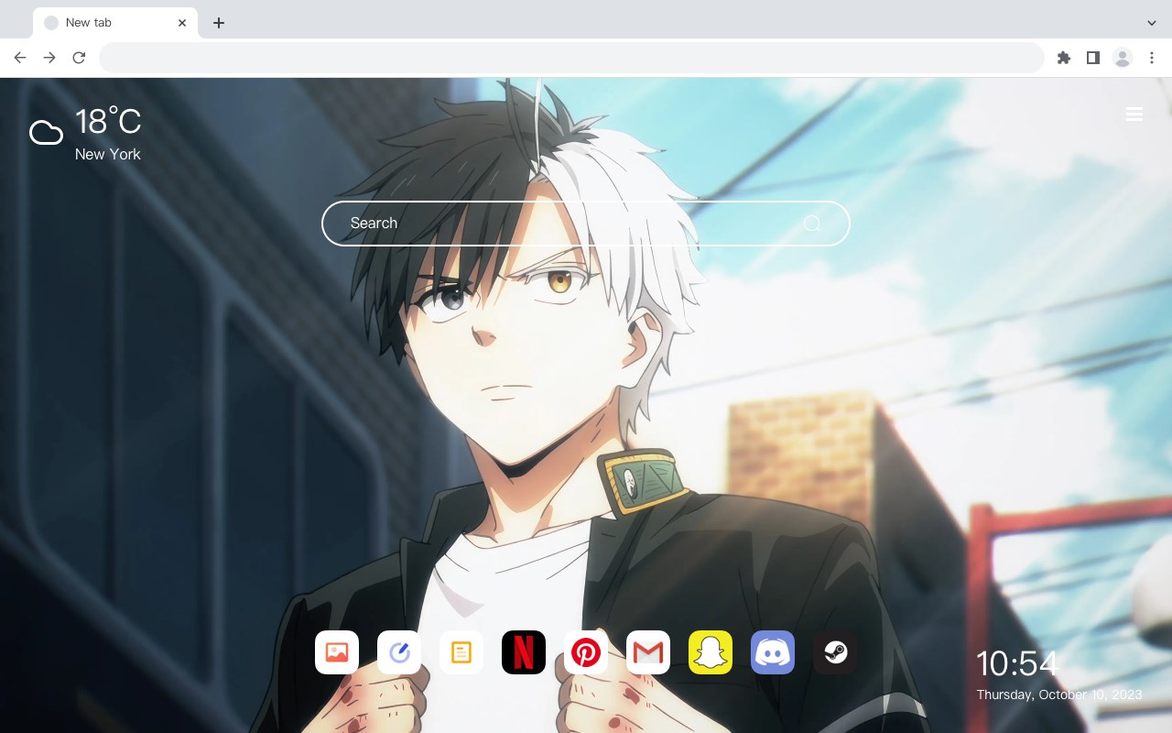
Task: Open the profile avatar menu
Action: tap(1123, 58)
